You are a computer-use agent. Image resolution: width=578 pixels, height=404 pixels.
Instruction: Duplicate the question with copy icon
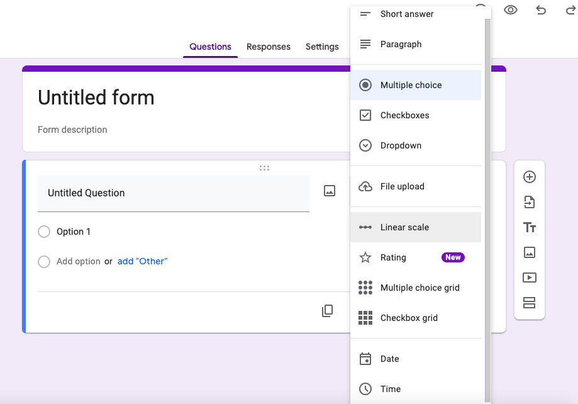[327, 311]
